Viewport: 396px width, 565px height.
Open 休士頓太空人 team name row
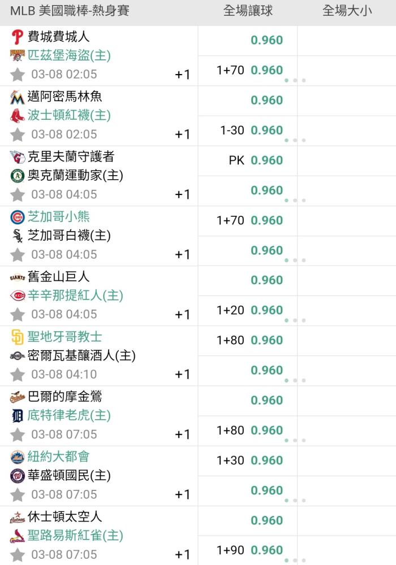tap(64, 517)
